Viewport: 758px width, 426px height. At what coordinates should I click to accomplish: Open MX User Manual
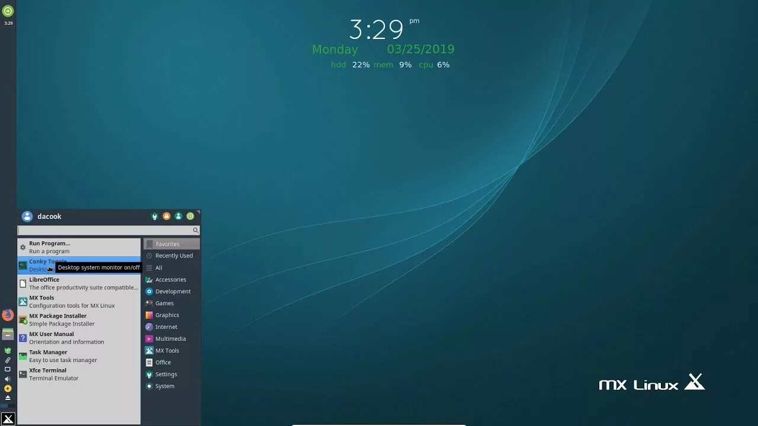[x=79, y=338]
